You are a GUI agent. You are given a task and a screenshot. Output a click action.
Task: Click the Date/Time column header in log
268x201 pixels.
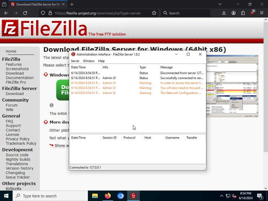pos(85,67)
